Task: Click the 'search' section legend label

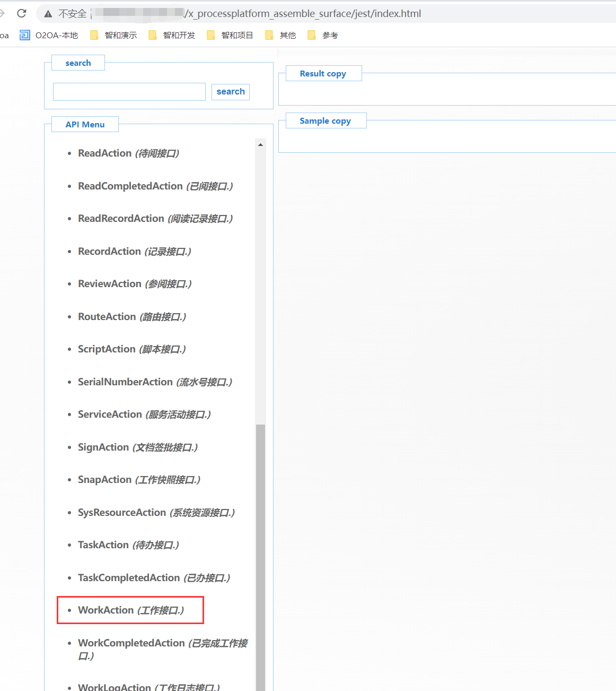Action: 78,63
